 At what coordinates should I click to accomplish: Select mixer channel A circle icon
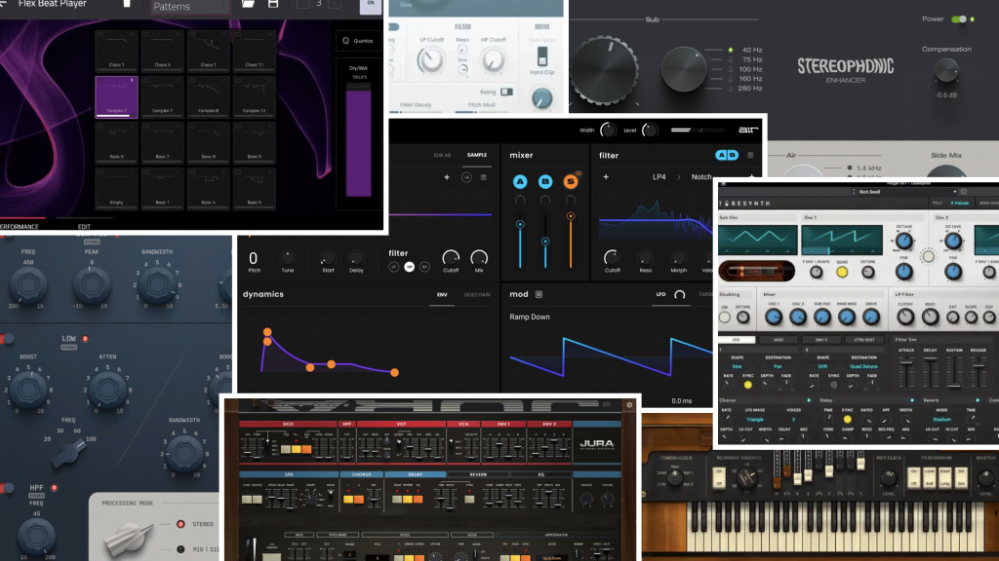point(520,182)
